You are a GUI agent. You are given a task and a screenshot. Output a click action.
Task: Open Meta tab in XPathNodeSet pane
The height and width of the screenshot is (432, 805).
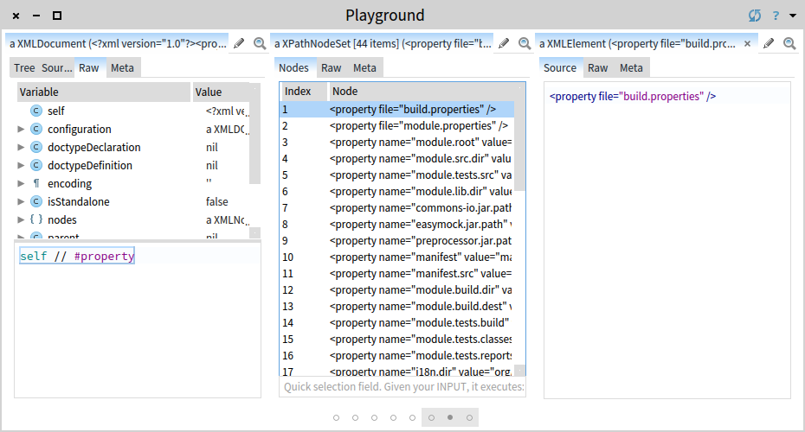[364, 67]
